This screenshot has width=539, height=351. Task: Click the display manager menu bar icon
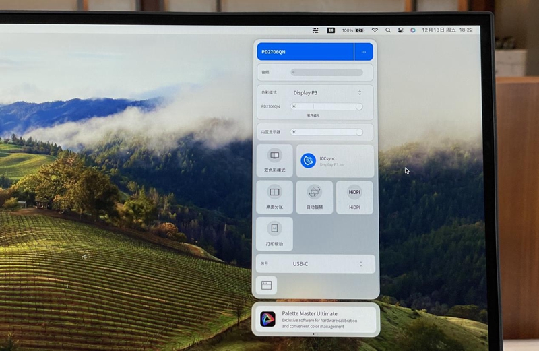315,30
